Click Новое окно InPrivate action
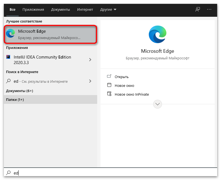Image resolution: width=221 pixels, height=180 pixels. click(132, 94)
